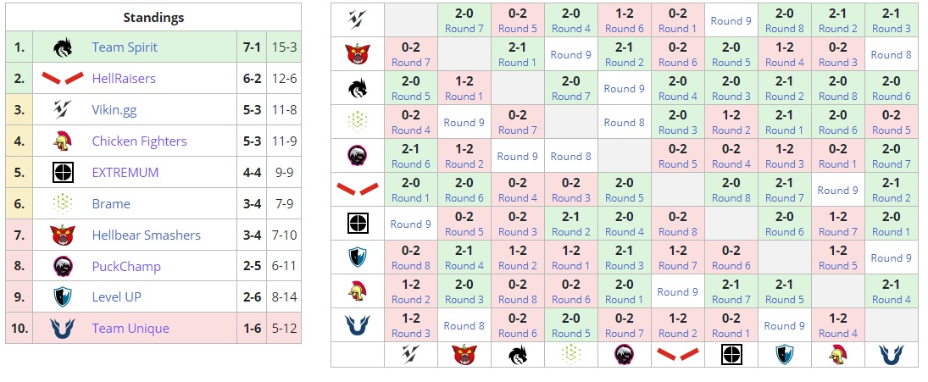Click PuckChamp logo in Standings list
The height and width of the screenshot is (382, 928).
(62, 266)
